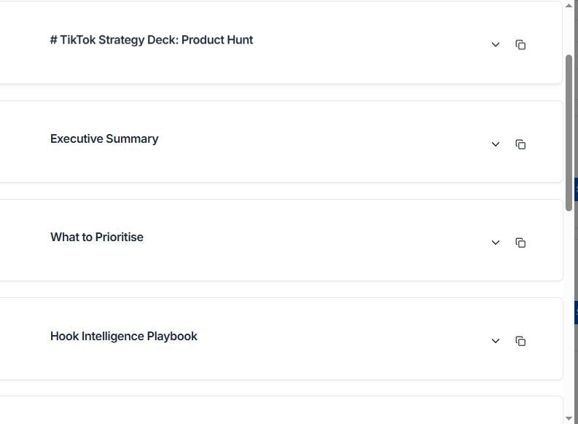Open the Hook Intelligence Playbook title

click(124, 337)
